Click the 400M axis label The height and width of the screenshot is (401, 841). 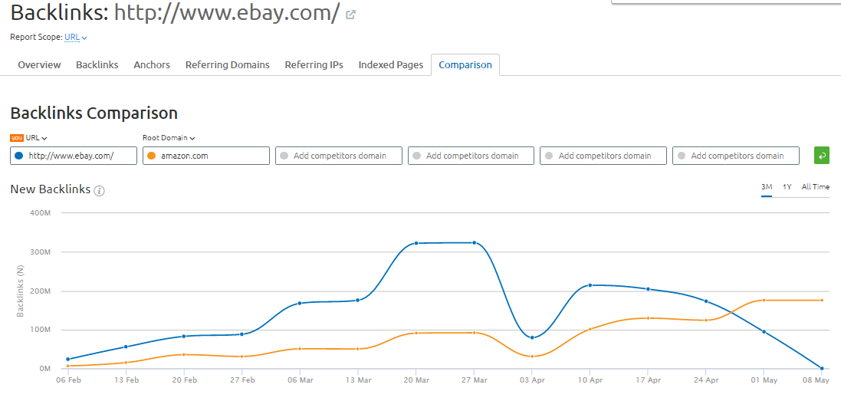click(x=40, y=212)
